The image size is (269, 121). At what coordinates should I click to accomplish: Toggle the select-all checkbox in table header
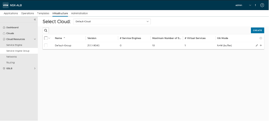[x=46, y=38]
